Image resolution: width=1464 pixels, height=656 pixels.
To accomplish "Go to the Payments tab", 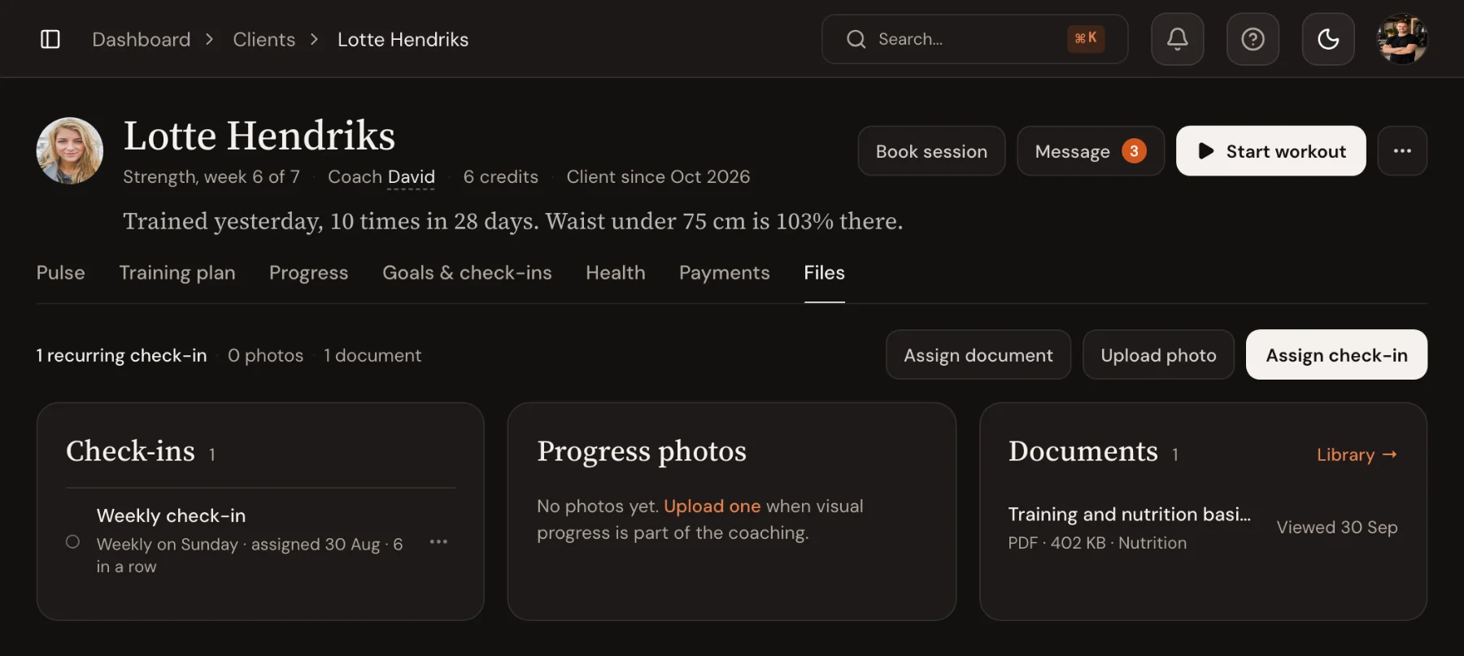I will (x=724, y=273).
